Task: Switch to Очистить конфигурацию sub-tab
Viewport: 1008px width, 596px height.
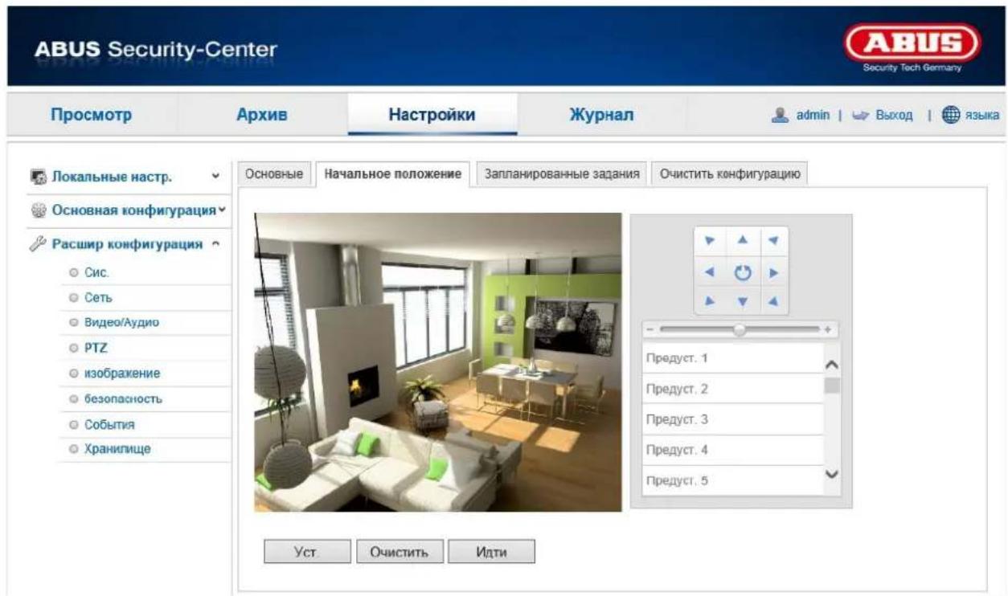Action: pos(729,175)
